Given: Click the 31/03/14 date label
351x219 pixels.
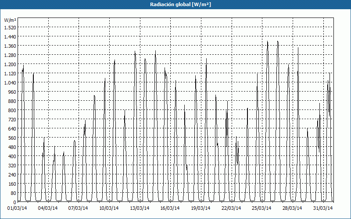Looking at the screenshot, I should pyautogui.click(x=323, y=208).
